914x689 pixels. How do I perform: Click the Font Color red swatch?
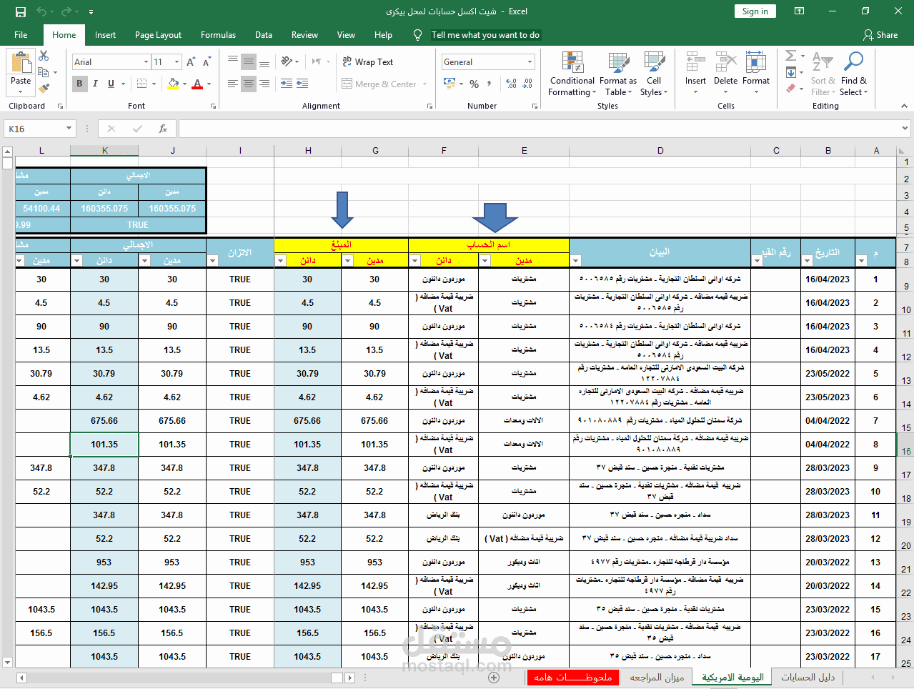pyautogui.click(x=198, y=84)
